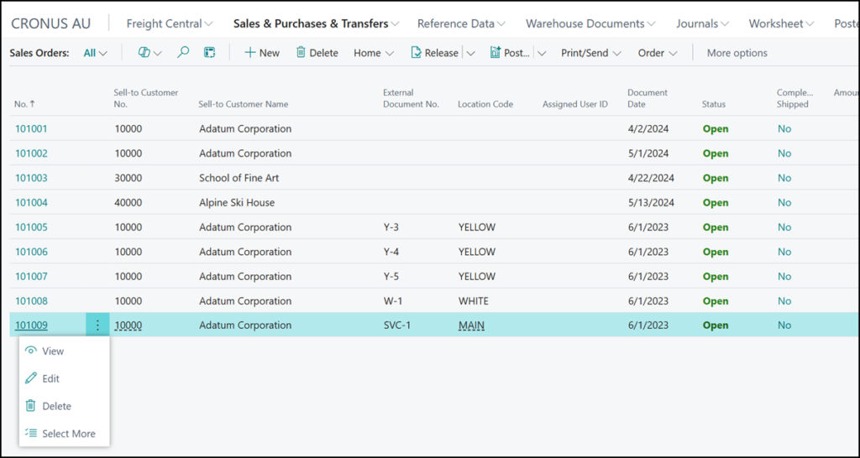The width and height of the screenshot is (860, 458).
Task: Open the Order dropdown menu
Action: [657, 53]
